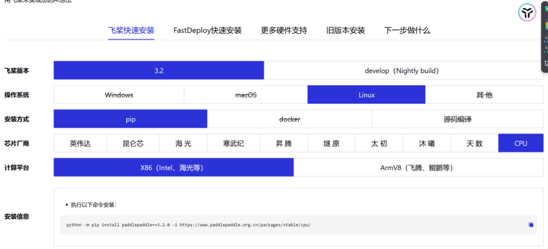548x249 pixels.
Task: Click the 操作系统 row label
Action: click(17, 95)
